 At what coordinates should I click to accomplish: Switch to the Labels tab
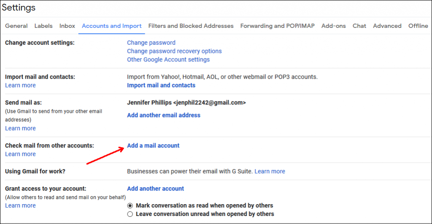[43, 26]
